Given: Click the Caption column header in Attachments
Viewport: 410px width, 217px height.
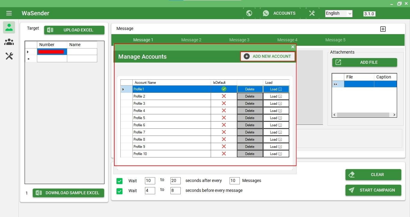Looking at the screenshot, I should pos(385,77).
